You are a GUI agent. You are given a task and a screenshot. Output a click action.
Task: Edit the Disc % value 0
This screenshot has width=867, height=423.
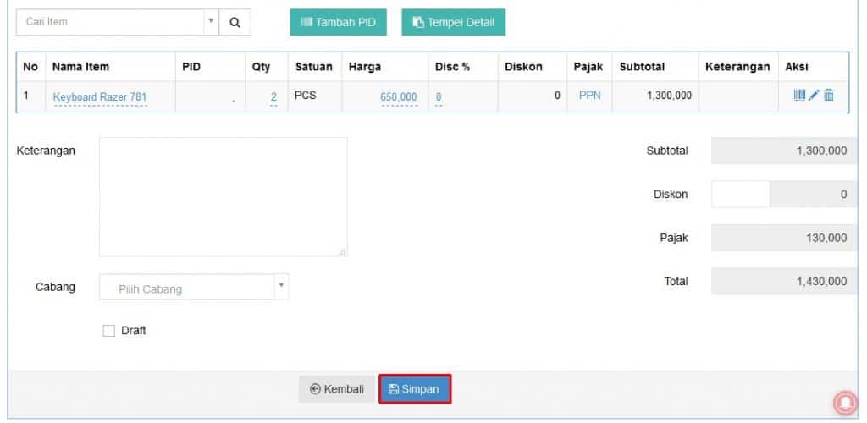439,97
